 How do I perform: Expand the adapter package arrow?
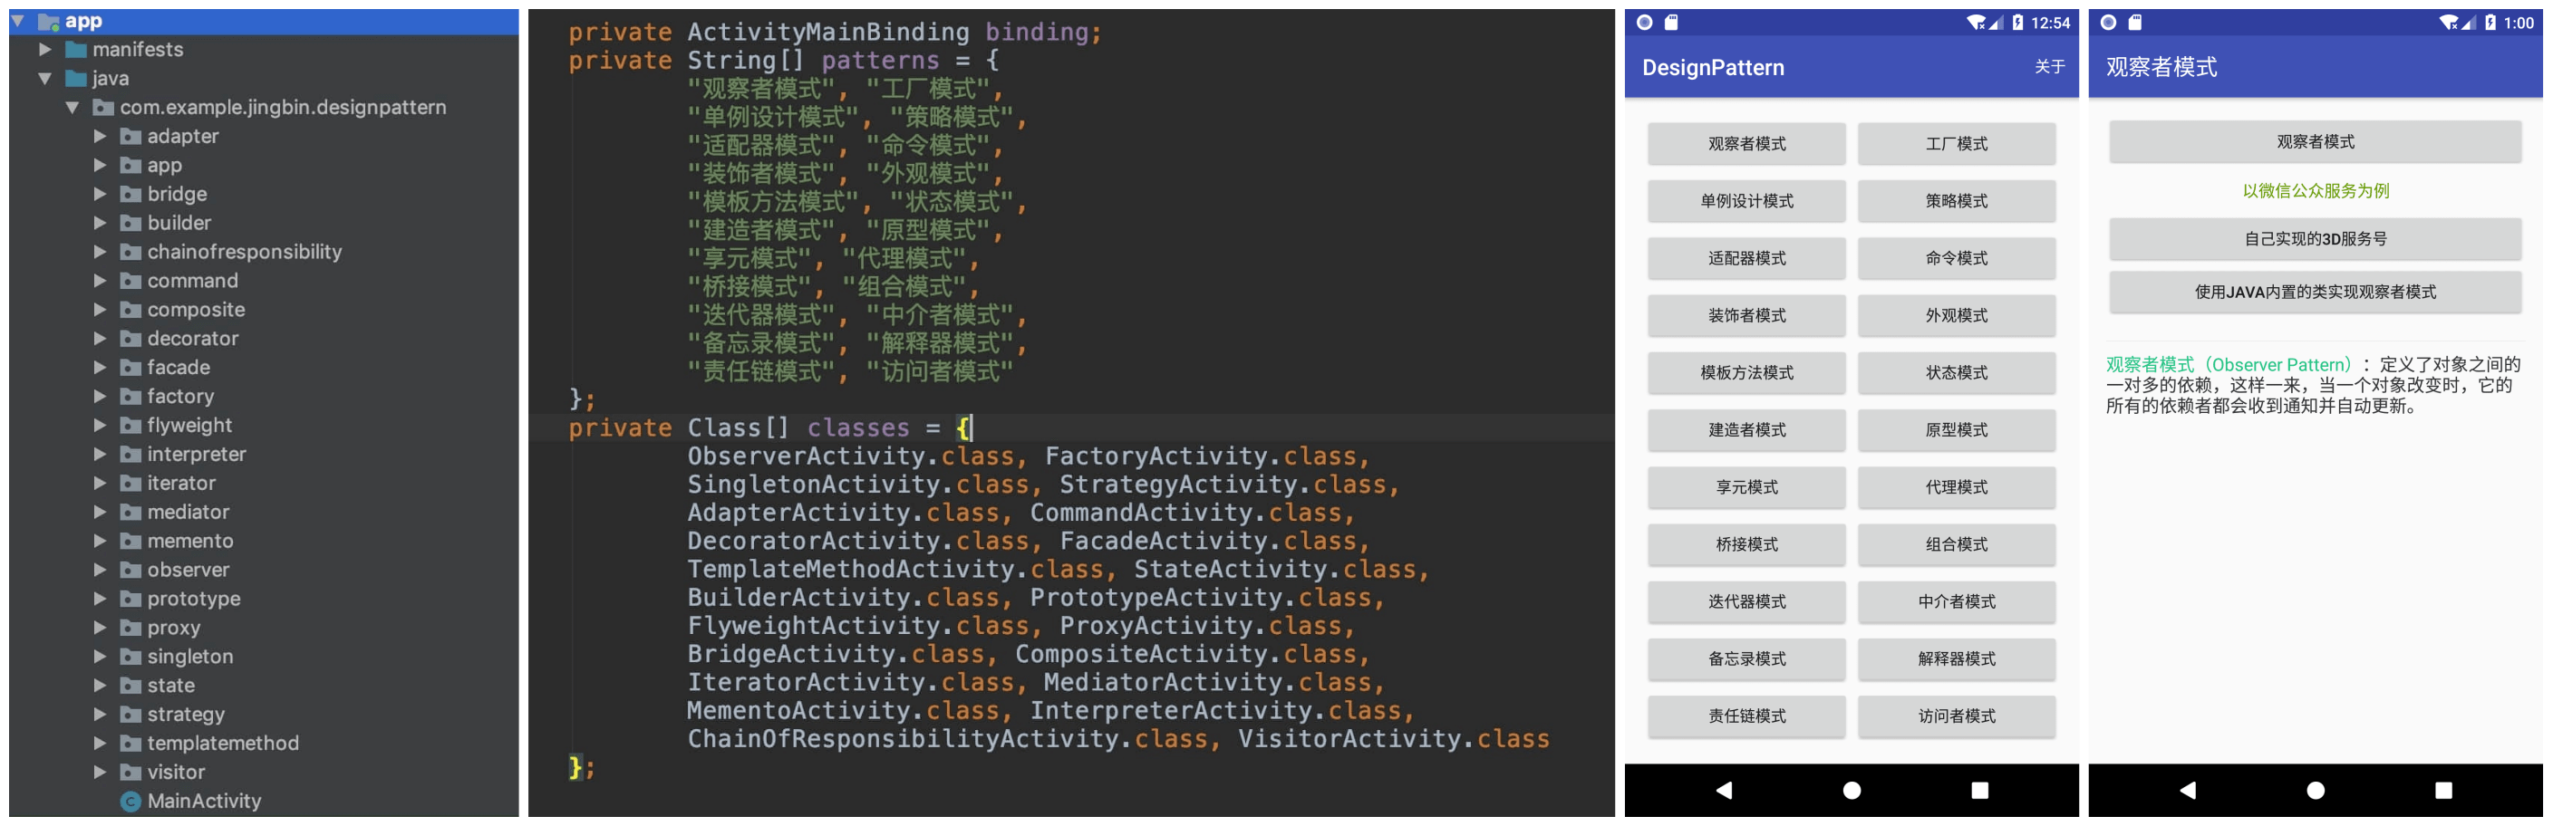coord(99,137)
